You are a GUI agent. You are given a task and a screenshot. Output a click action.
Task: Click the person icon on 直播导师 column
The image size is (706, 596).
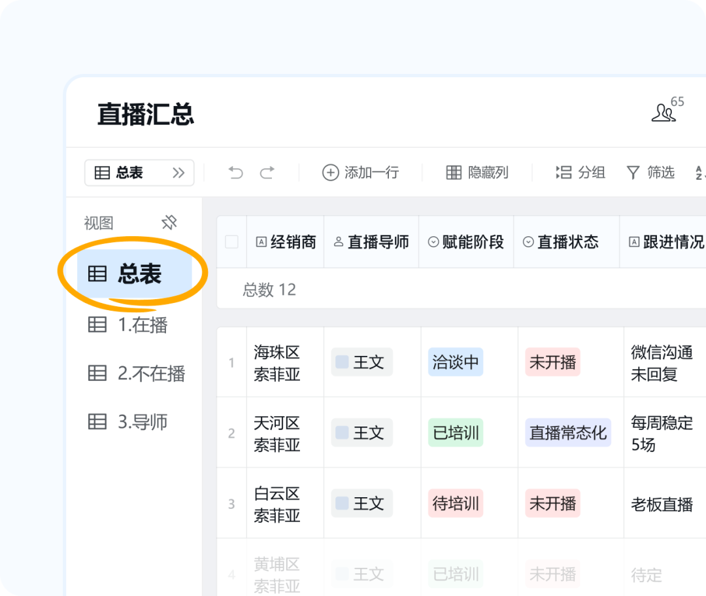(x=339, y=241)
